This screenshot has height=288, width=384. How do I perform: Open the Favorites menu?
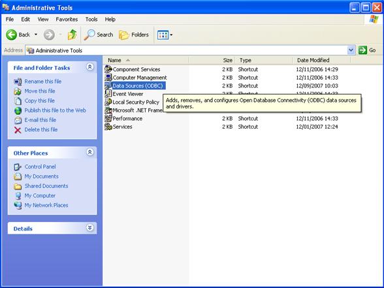point(67,20)
